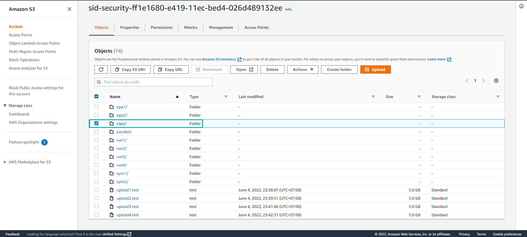Click external link icon after Amazon S3 inventory
This screenshot has width=527, height=237.
(x=240, y=60)
